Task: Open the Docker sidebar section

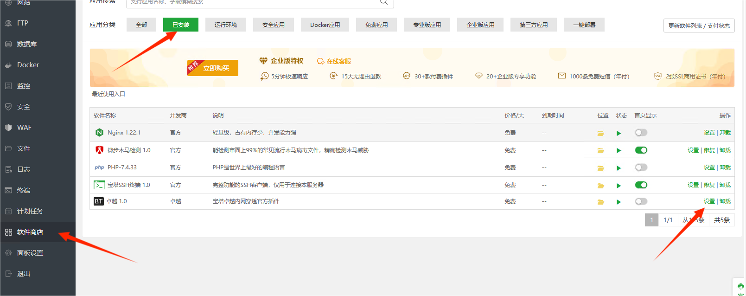Action: coord(37,65)
